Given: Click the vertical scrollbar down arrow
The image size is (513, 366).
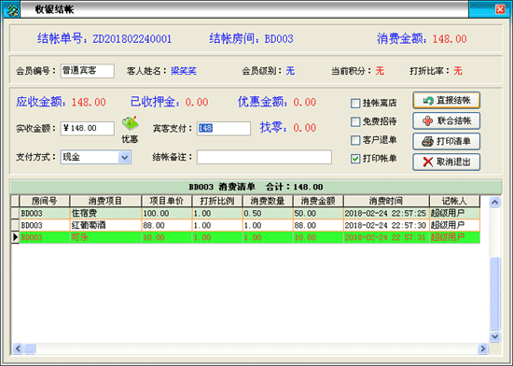Looking at the screenshot, I should pos(494,336).
